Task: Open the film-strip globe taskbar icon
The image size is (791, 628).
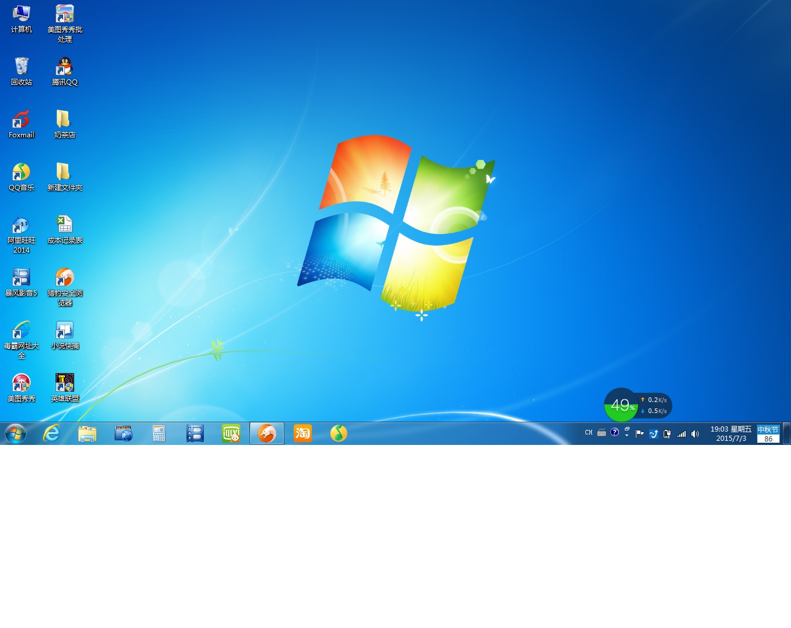Action: point(123,433)
